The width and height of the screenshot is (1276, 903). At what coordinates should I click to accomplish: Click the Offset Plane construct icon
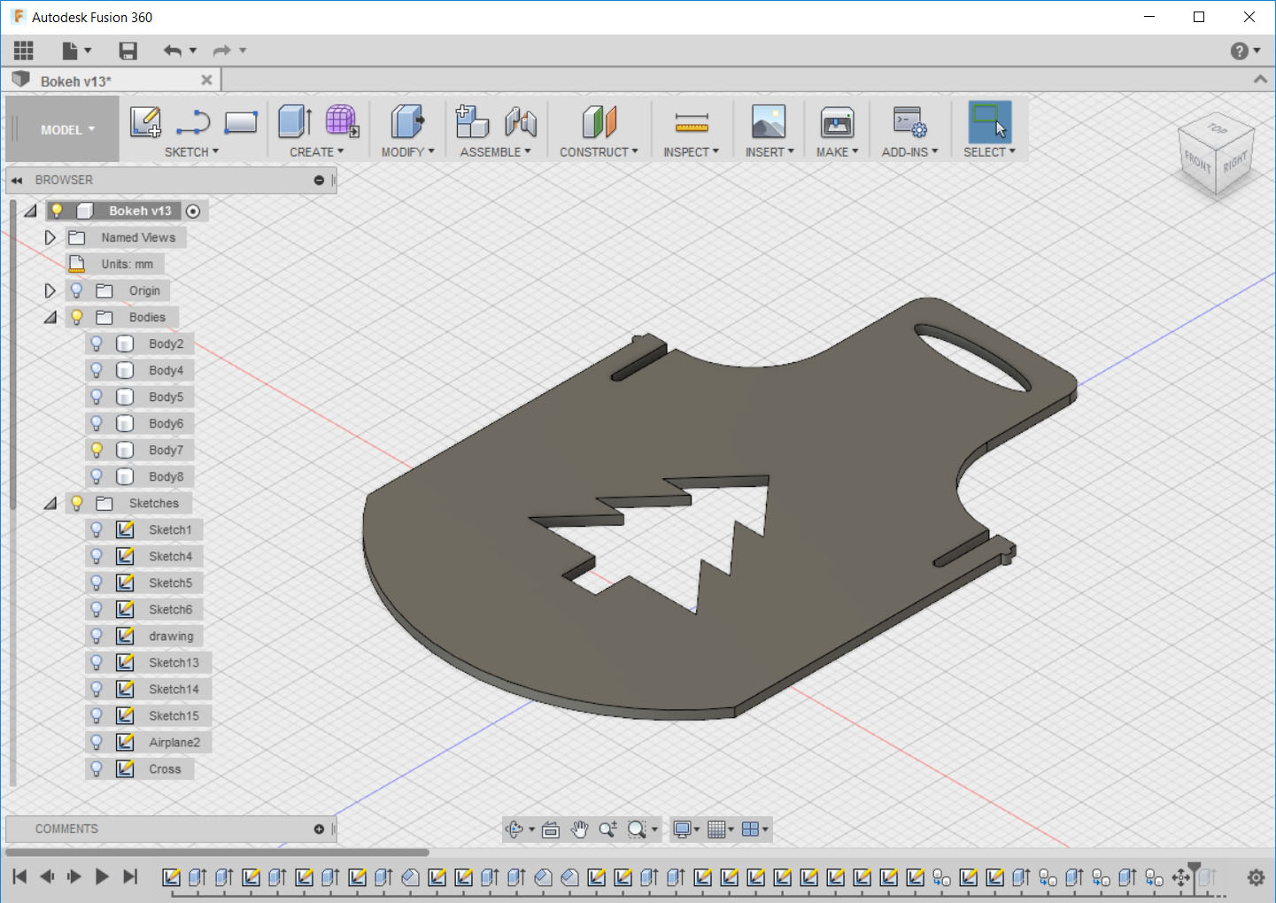[599, 121]
